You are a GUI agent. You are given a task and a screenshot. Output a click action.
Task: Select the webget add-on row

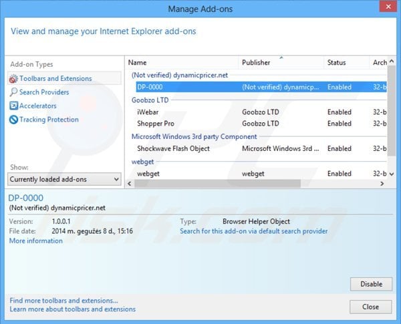[x=261, y=174]
